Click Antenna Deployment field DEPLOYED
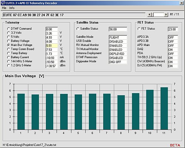This screenshot has width=185, height=148. tap(118, 54)
